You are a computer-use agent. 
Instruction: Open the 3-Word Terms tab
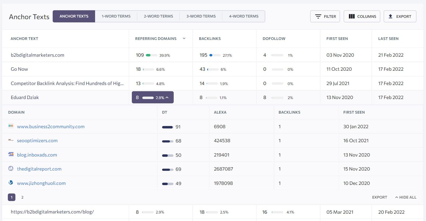tap(201, 16)
